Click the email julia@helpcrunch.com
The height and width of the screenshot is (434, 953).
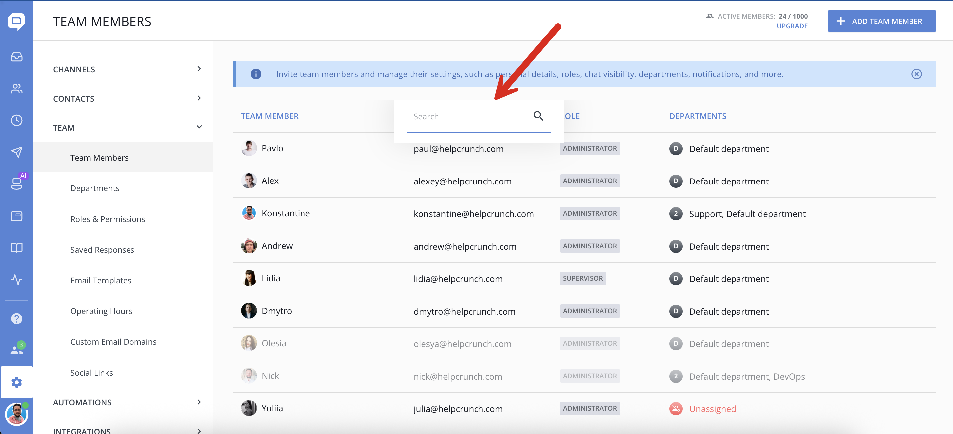pyautogui.click(x=458, y=409)
